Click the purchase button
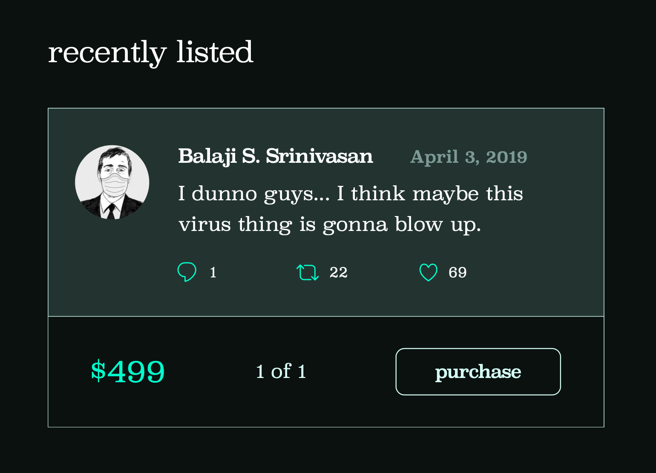656x473 pixels. pos(478,372)
